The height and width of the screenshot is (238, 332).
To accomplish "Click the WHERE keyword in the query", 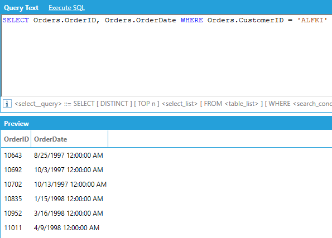I will tap(191, 20).
